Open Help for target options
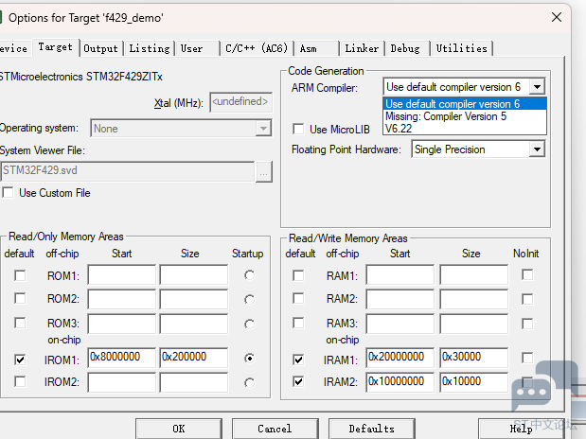Viewport: 586px width, 439px height. click(x=522, y=429)
